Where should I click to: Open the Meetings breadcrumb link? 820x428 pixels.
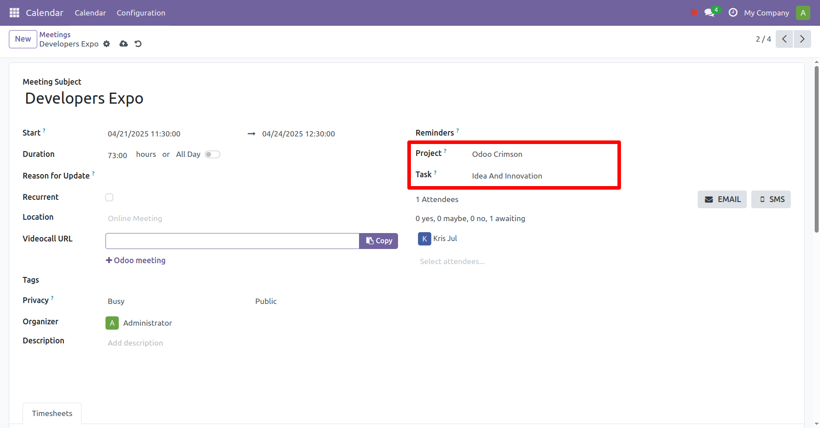tap(55, 34)
